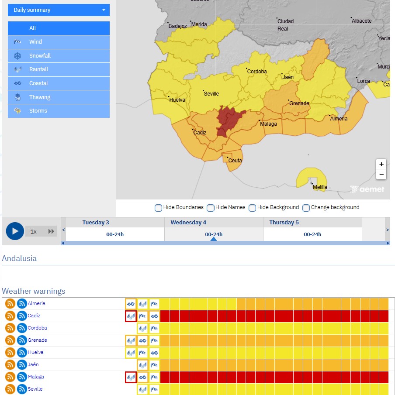Check the Change background option
395x395 pixels.
tap(306, 208)
